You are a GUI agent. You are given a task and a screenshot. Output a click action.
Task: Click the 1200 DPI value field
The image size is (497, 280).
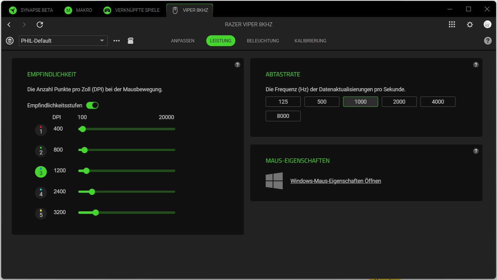[60, 170]
